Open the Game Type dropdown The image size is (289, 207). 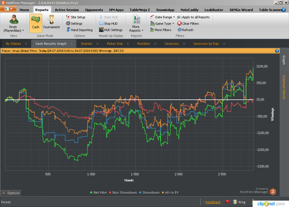click(163, 23)
